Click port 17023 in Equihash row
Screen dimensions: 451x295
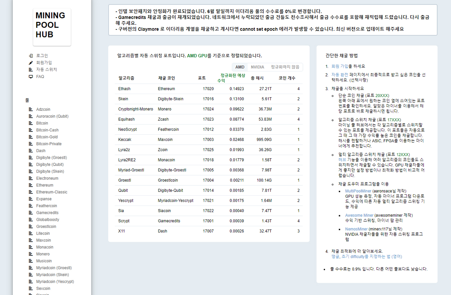click(x=208, y=119)
